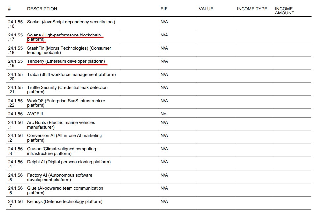
Task: Select the Traba shift workforce management entry
Action: [71, 75]
